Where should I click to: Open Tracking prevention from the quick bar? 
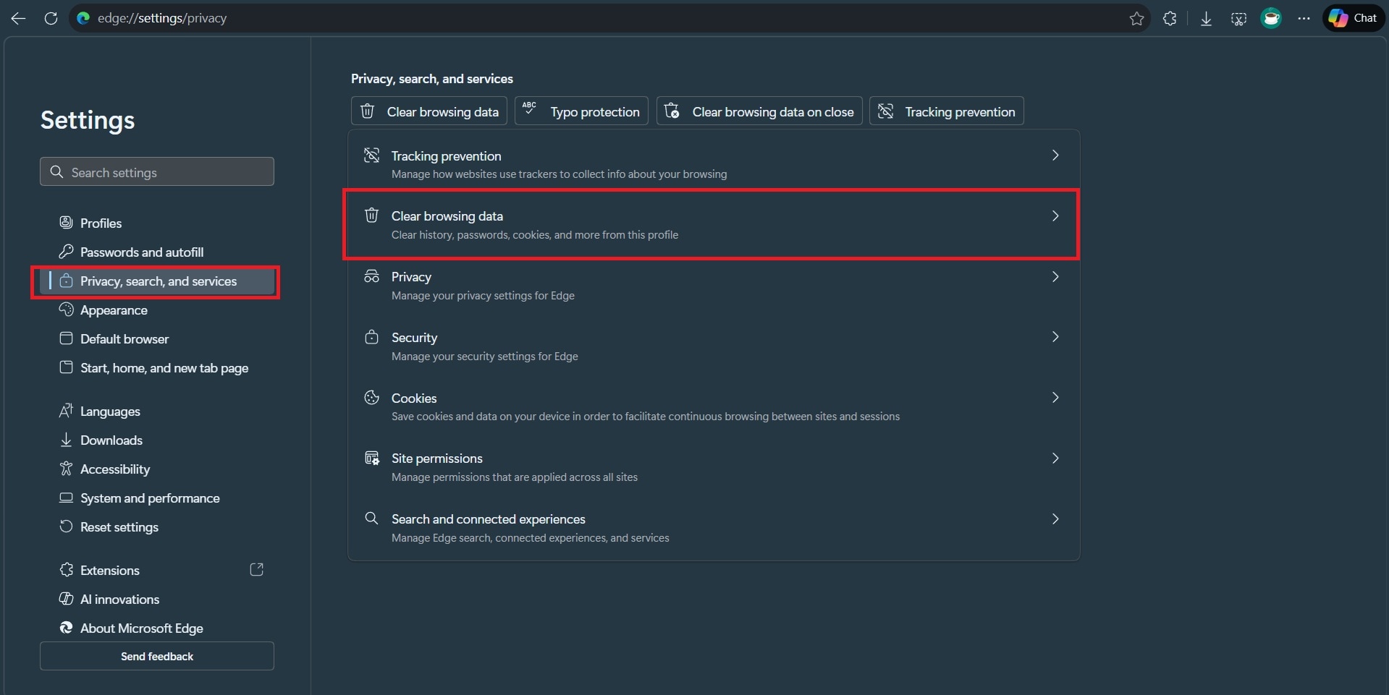click(947, 111)
